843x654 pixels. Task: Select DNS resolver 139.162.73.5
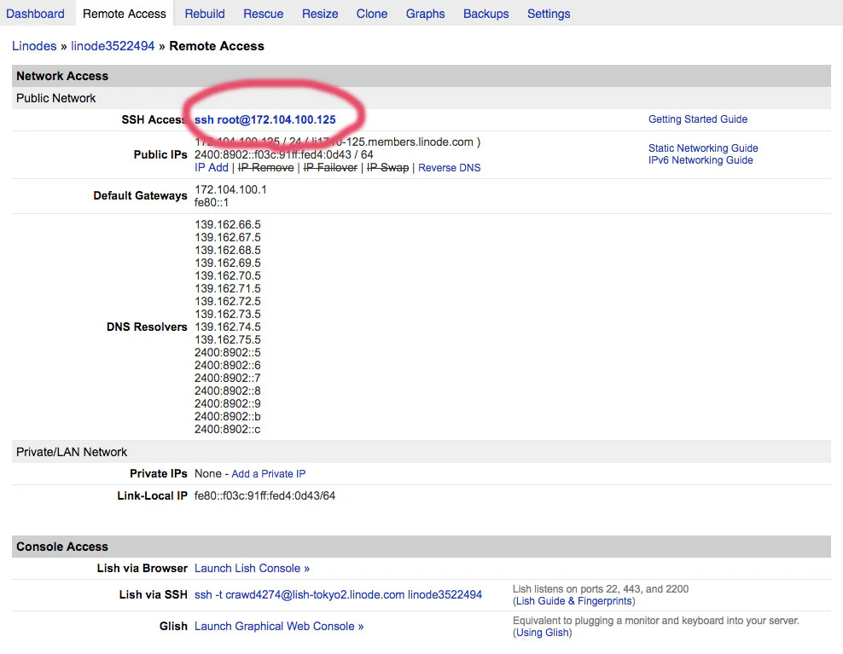(x=228, y=314)
